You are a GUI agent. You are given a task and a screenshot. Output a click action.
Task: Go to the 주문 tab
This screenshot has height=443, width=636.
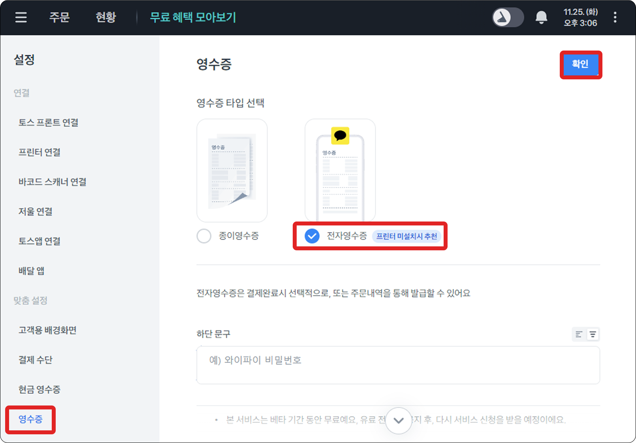coord(59,17)
